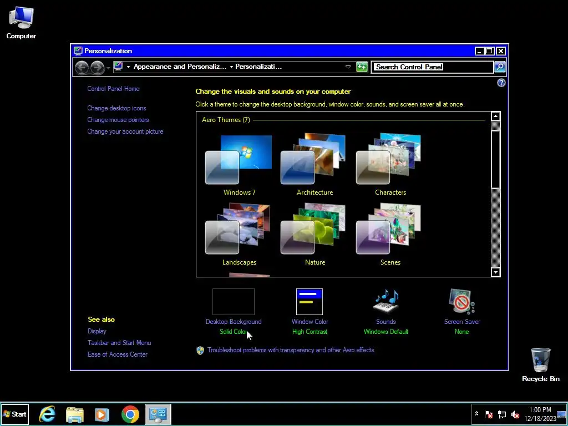The image size is (568, 426).
Task: Click the Sounds piano icon
Action: point(386,302)
